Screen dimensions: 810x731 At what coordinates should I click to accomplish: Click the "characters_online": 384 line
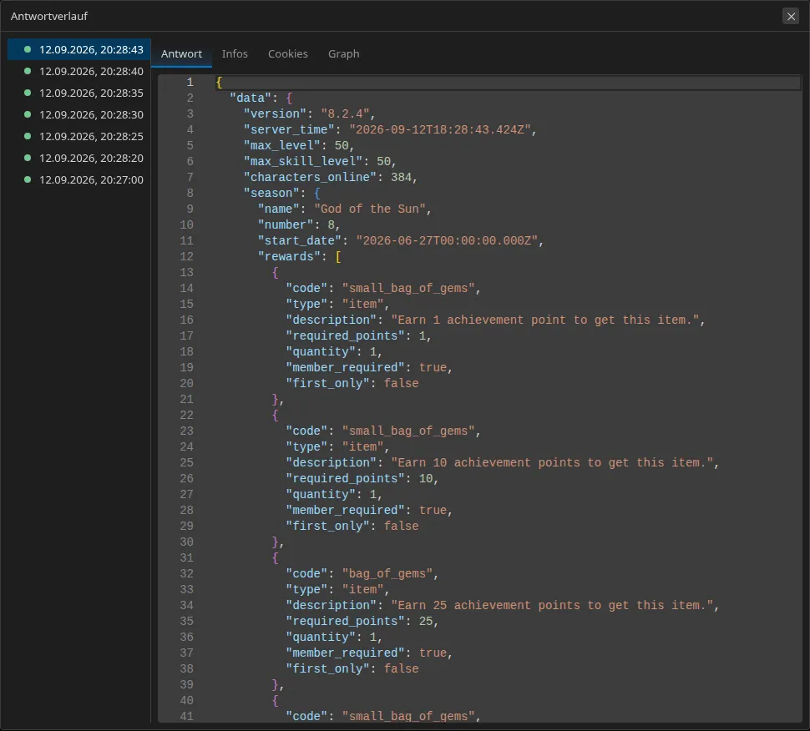tap(331, 177)
